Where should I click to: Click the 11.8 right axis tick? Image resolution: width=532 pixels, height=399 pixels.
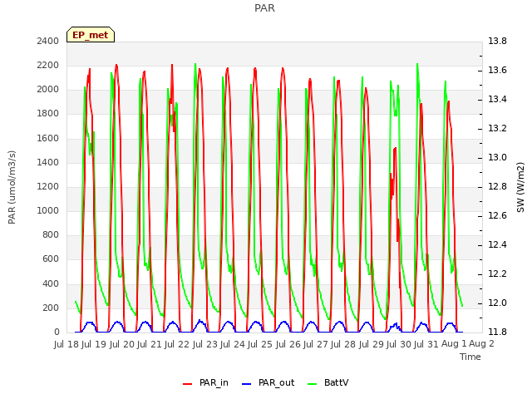[497, 332]
